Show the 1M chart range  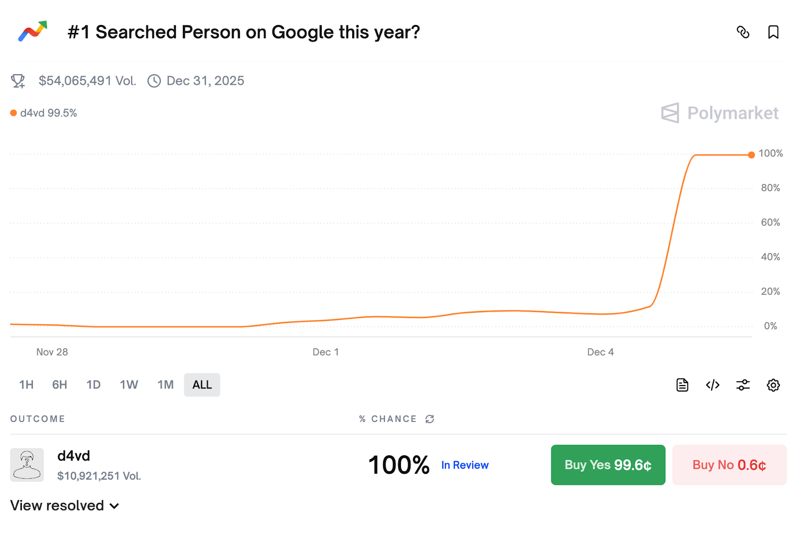[165, 385]
